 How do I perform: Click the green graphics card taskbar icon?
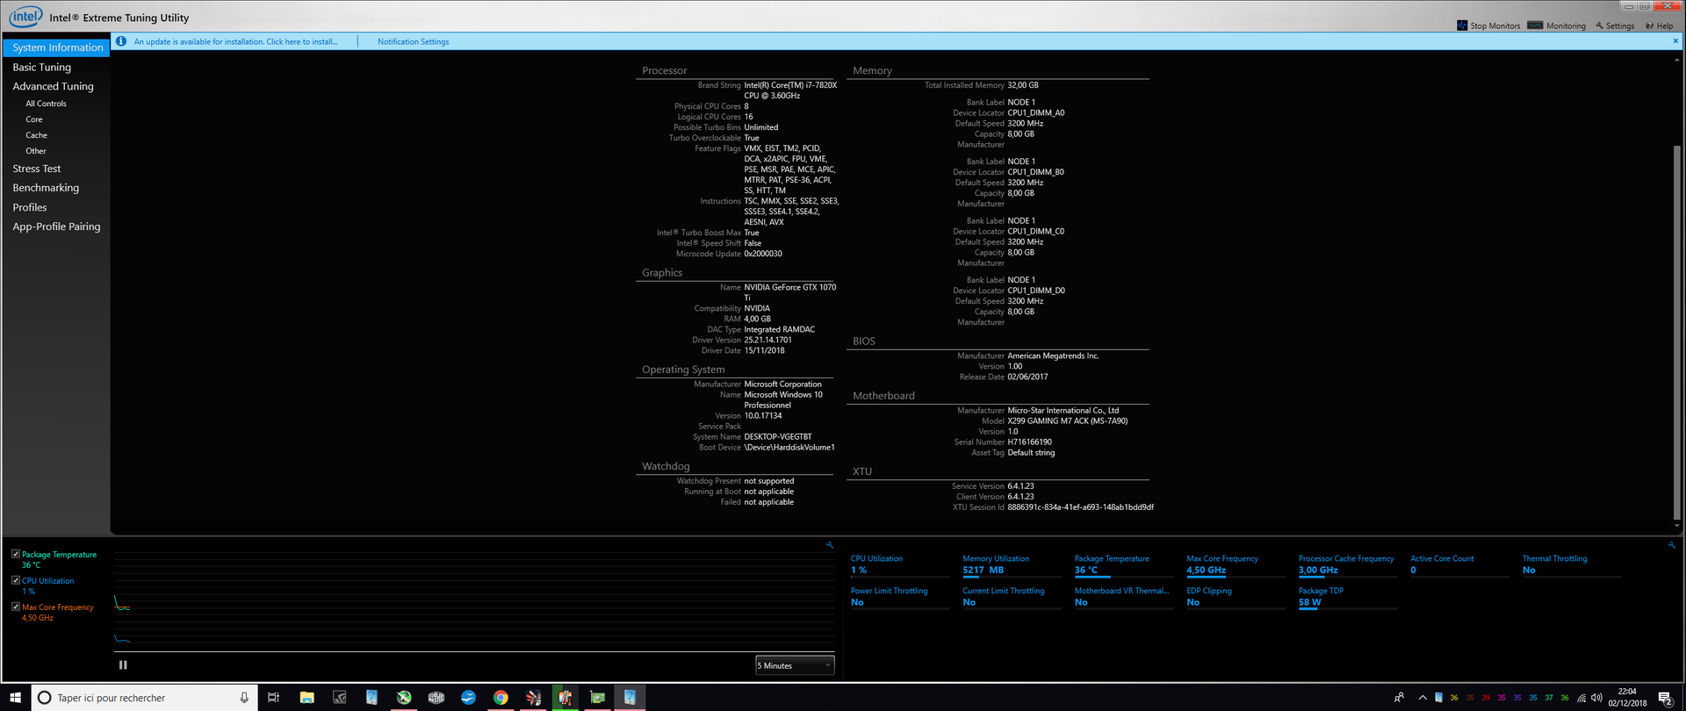click(597, 698)
